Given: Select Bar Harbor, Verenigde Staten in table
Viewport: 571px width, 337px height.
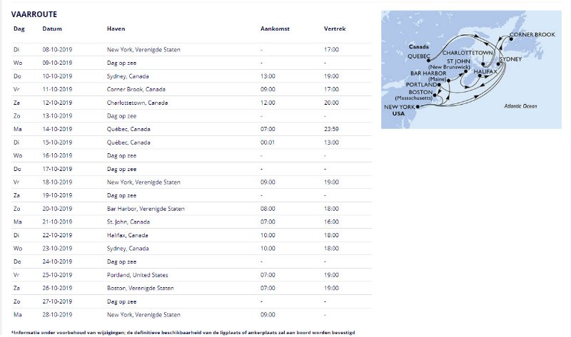Looking at the screenshot, I should coord(145,208).
